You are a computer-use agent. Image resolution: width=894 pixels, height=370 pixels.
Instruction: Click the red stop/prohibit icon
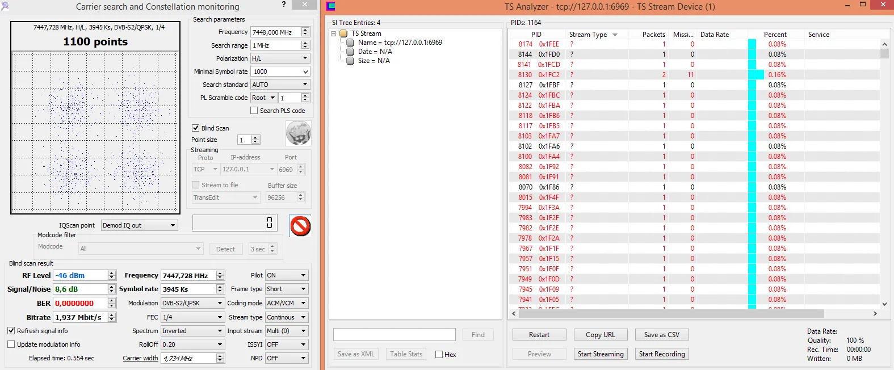coord(300,226)
